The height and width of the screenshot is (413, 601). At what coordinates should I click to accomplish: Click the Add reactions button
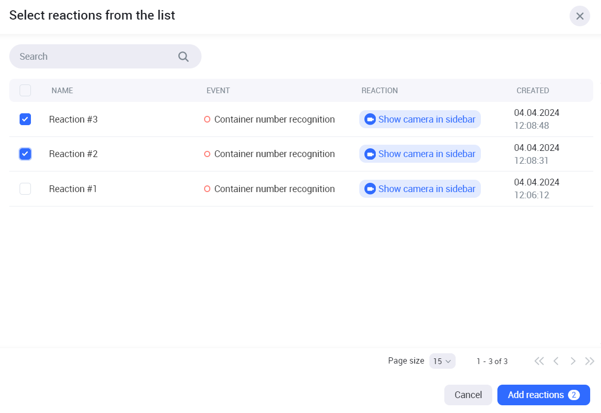[543, 395]
